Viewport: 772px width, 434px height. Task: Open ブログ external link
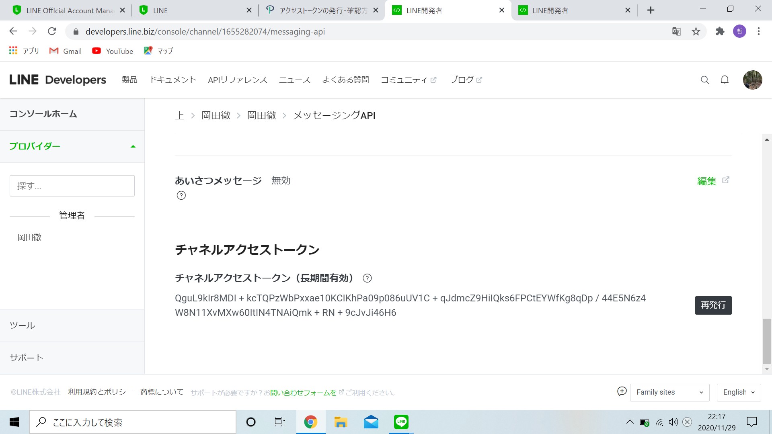point(466,80)
